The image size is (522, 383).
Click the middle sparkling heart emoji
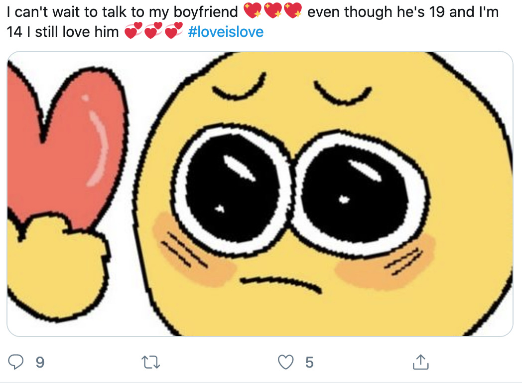tap(273, 10)
